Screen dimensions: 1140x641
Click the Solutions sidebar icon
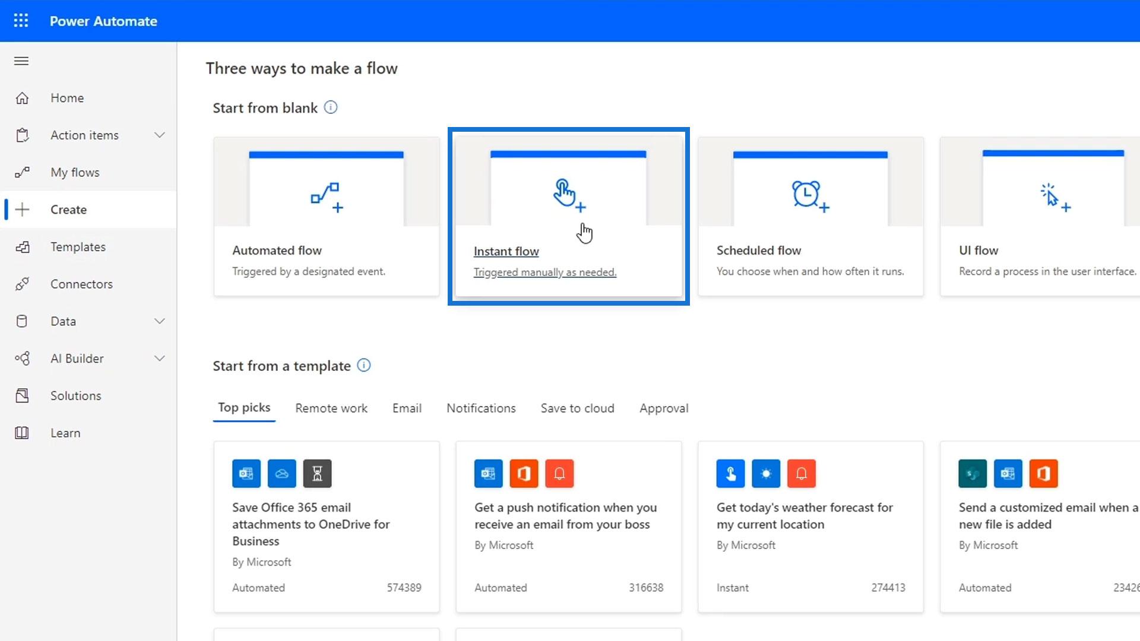tap(22, 396)
